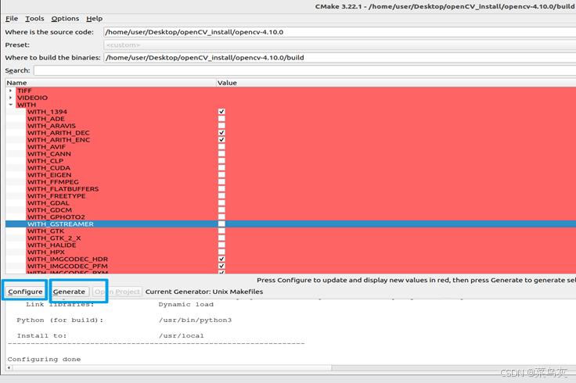Open the Tools menu
Image resolution: width=576 pixels, height=383 pixels.
pos(34,18)
